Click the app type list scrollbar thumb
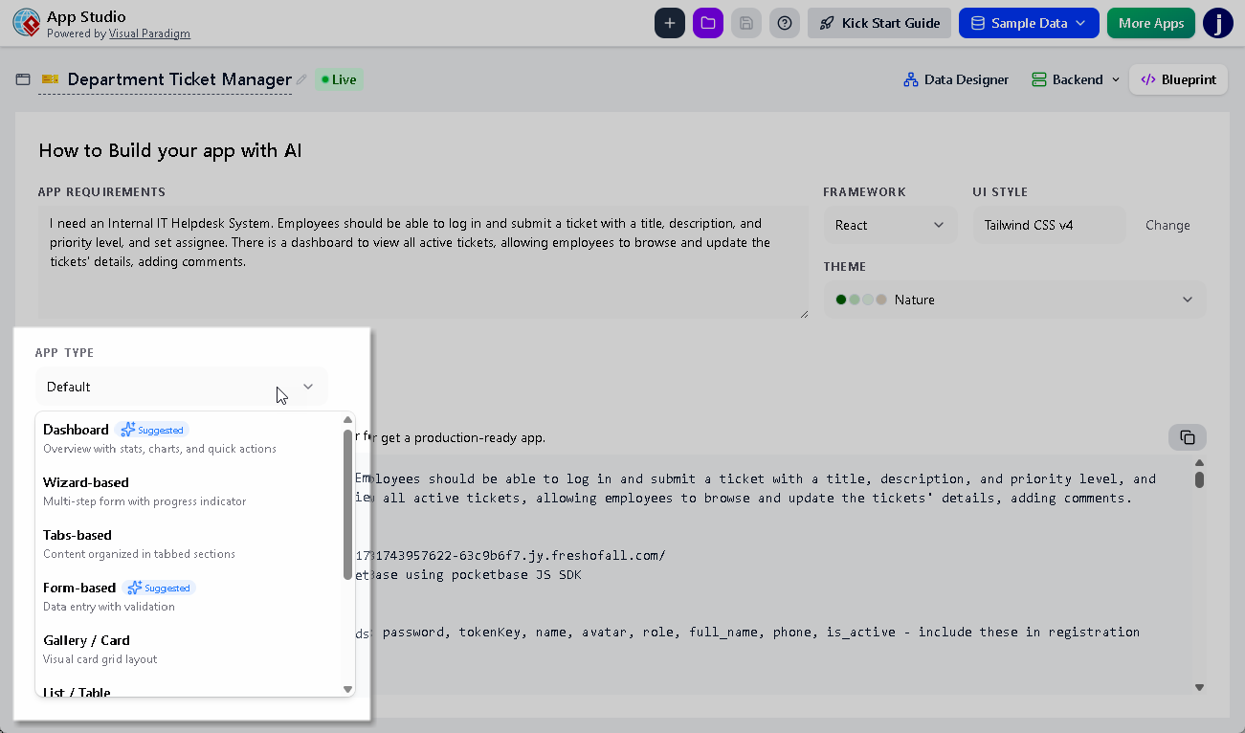This screenshot has width=1245, height=733. [348, 503]
